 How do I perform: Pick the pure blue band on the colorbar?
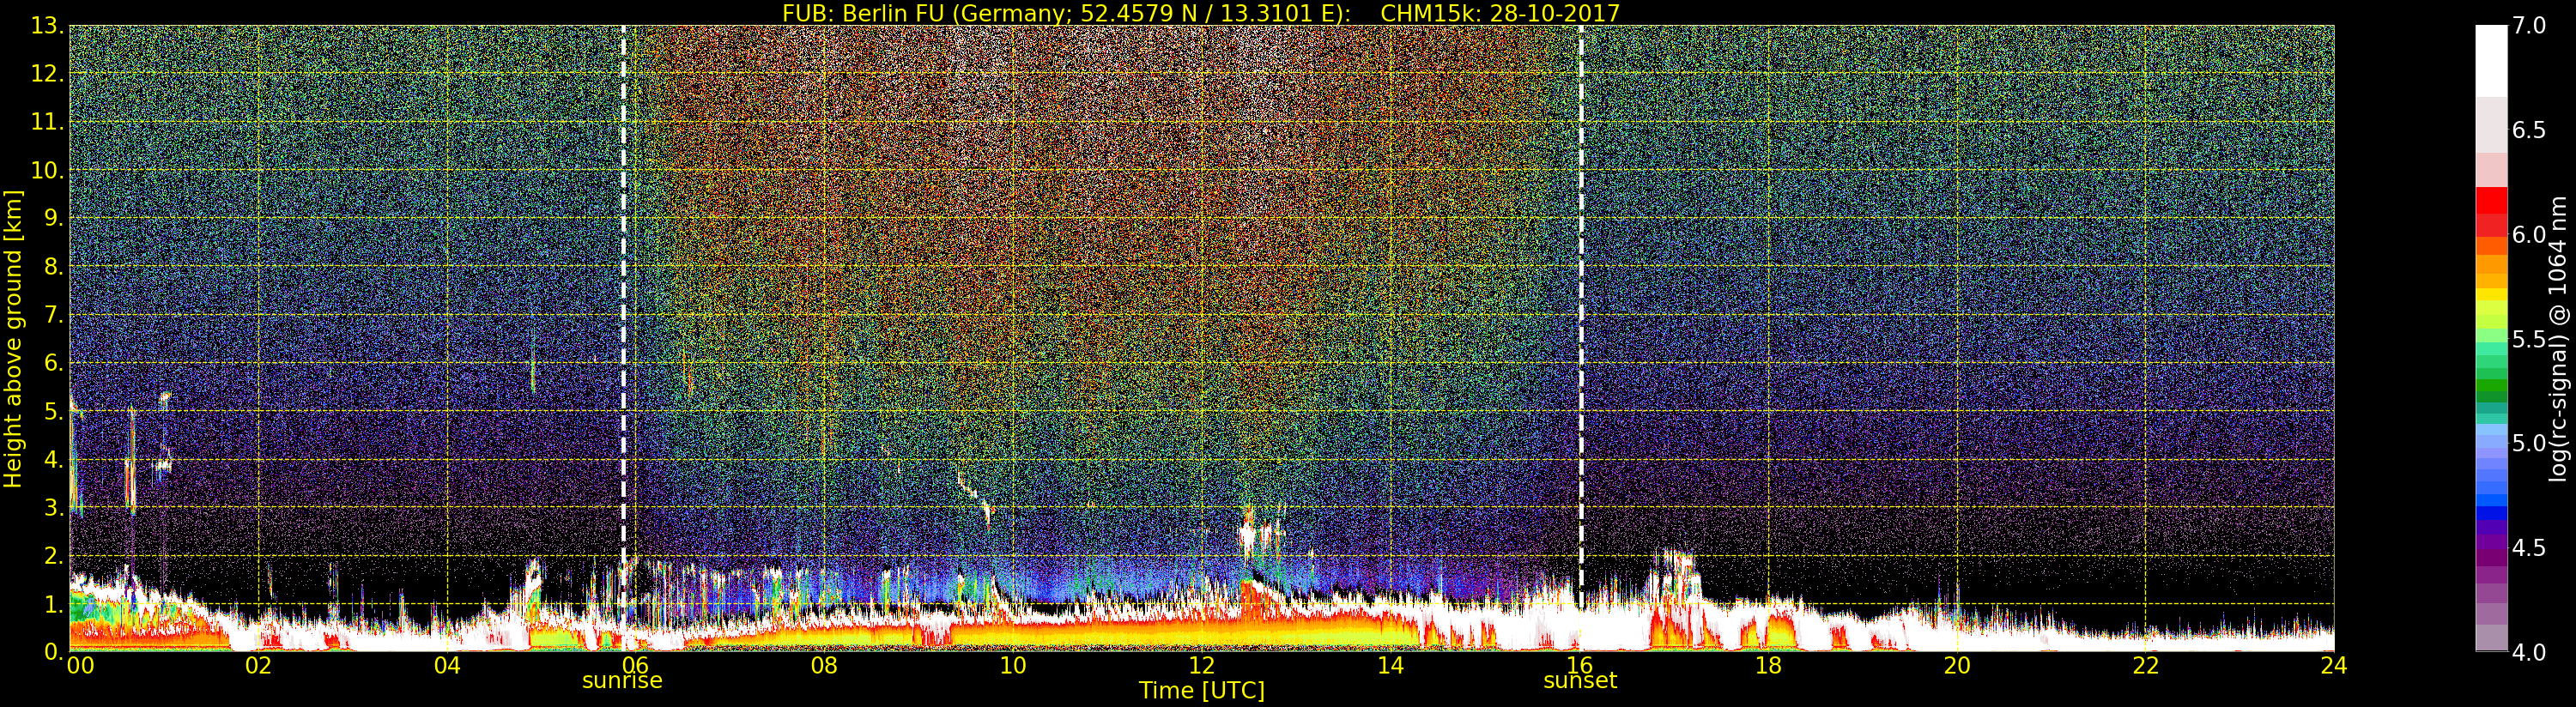click(2491, 514)
